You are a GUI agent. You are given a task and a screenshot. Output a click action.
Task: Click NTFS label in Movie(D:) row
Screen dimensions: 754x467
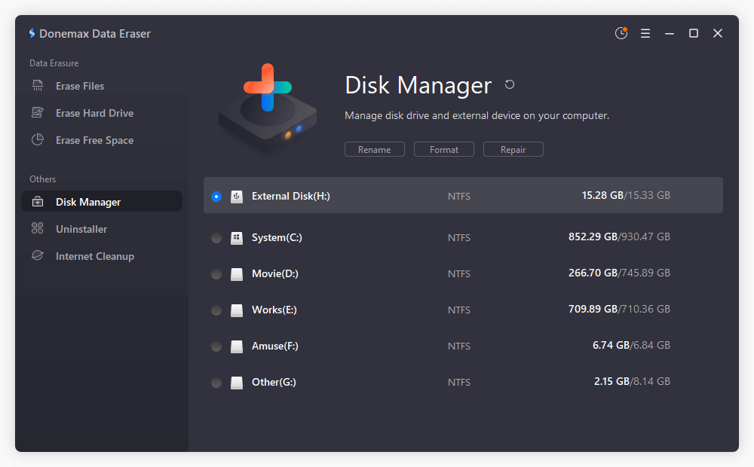click(x=458, y=273)
